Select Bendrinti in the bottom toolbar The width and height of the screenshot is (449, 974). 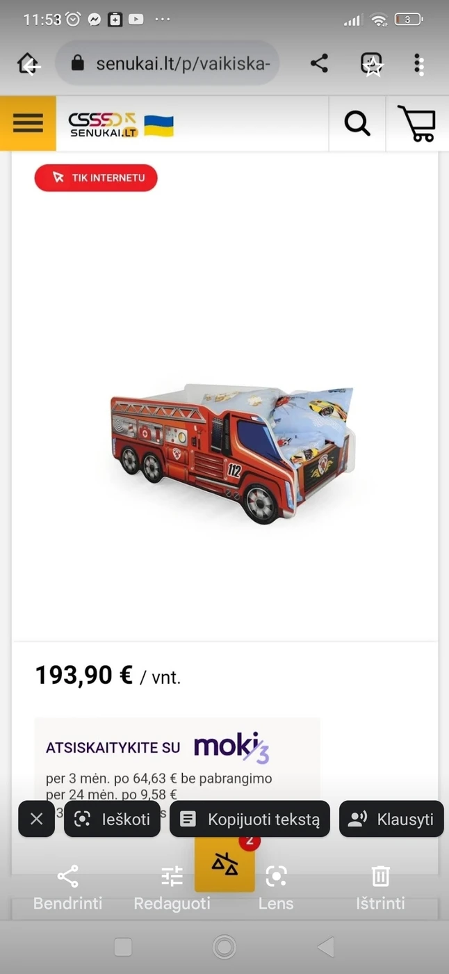[x=67, y=888]
